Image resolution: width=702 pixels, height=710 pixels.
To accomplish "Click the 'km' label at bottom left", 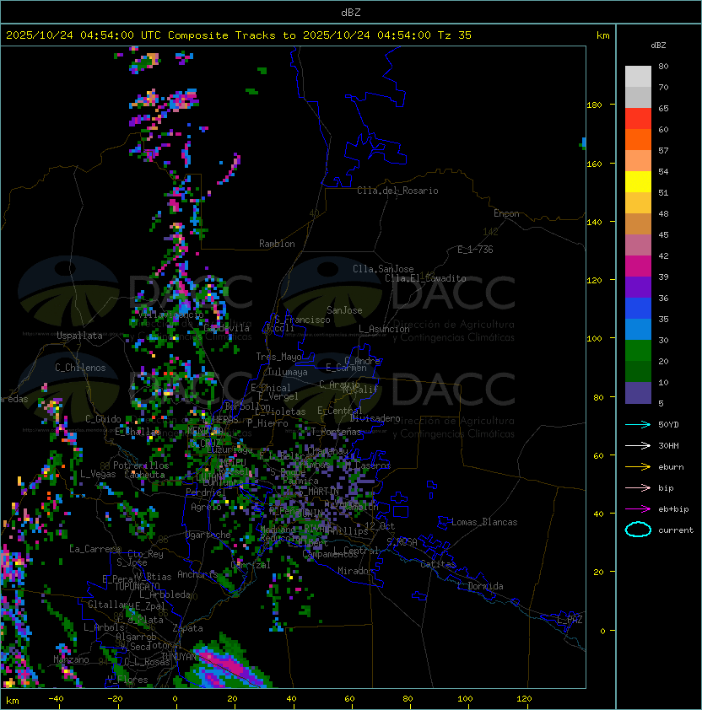I will (x=13, y=701).
